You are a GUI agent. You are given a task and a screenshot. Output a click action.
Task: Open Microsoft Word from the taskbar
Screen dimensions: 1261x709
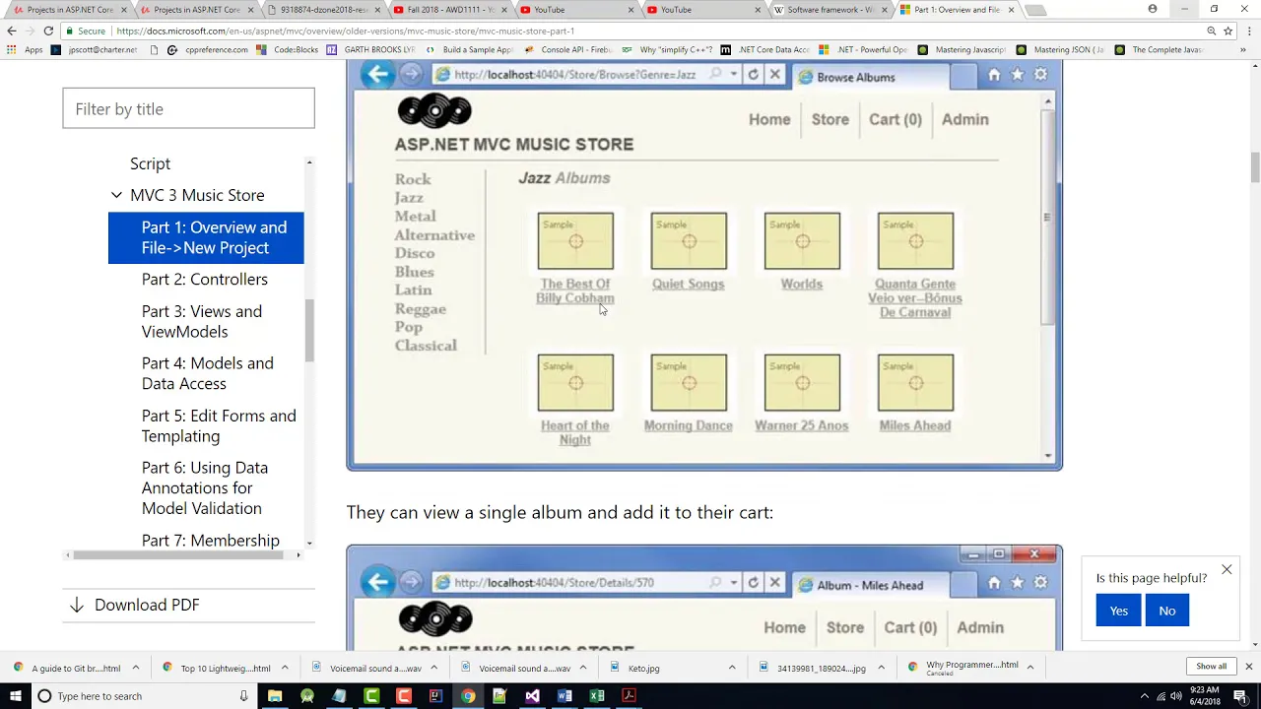564,696
